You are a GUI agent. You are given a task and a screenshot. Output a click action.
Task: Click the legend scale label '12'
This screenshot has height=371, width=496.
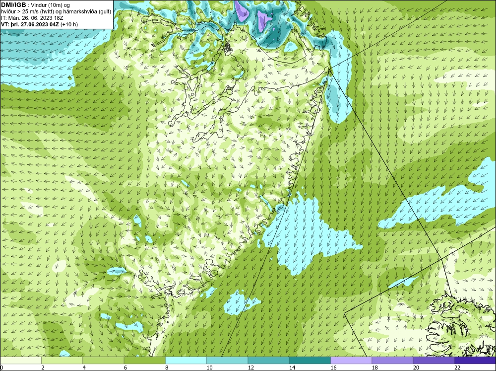pyautogui.click(x=251, y=368)
